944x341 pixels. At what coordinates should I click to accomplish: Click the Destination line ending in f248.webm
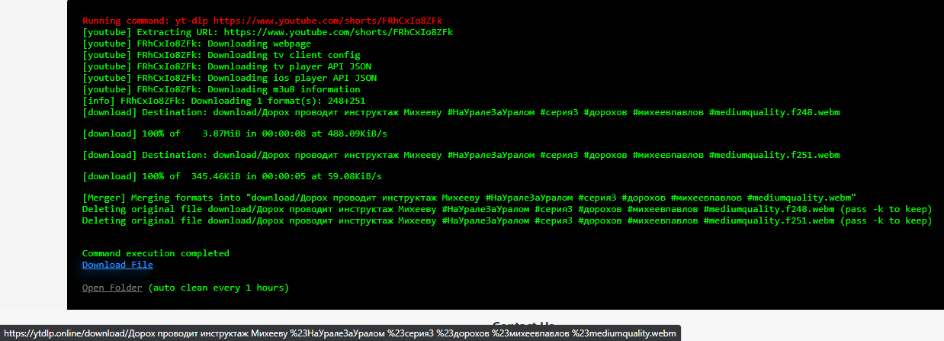click(461, 112)
